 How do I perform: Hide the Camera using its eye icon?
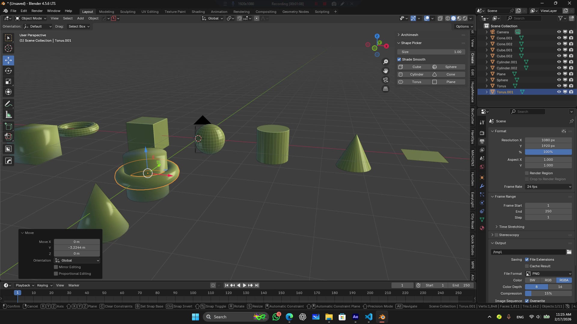click(559, 32)
